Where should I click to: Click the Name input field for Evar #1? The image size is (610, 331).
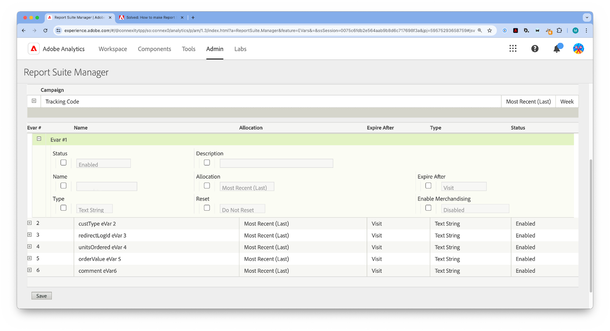(x=107, y=186)
